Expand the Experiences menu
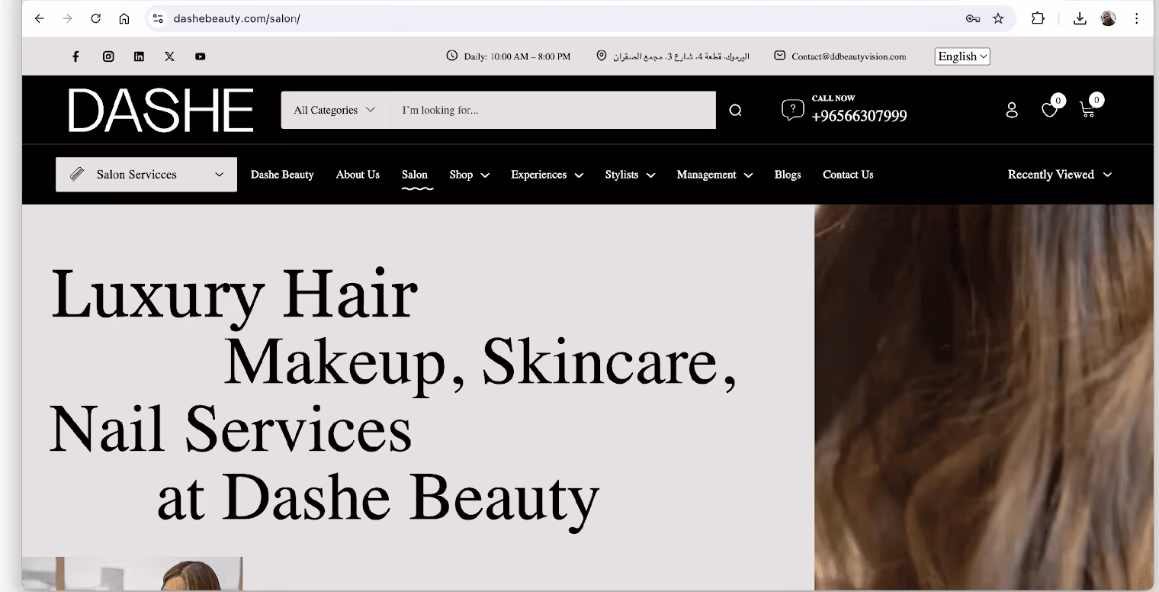The height and width of the screenshot is (592, 1159). [x=547, y=175]
